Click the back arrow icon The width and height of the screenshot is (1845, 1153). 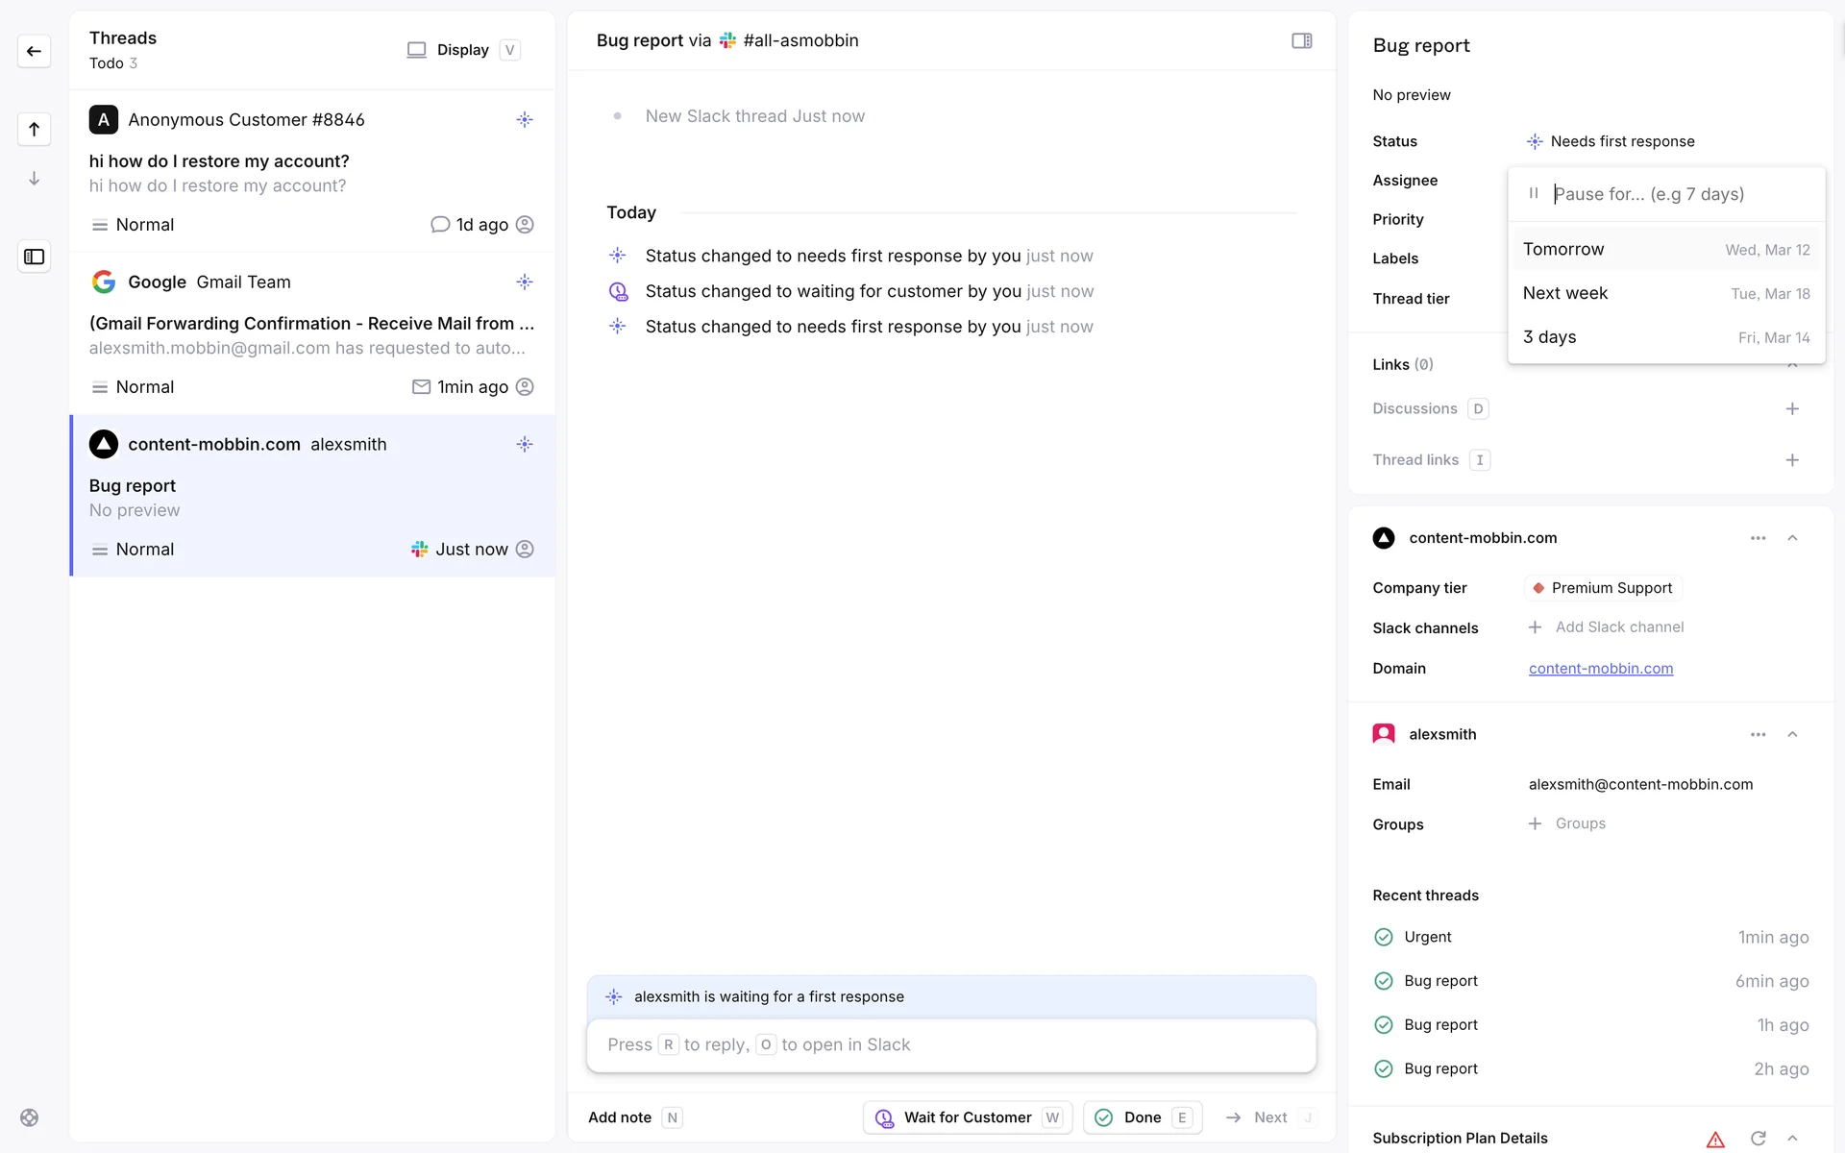[34, 51]
